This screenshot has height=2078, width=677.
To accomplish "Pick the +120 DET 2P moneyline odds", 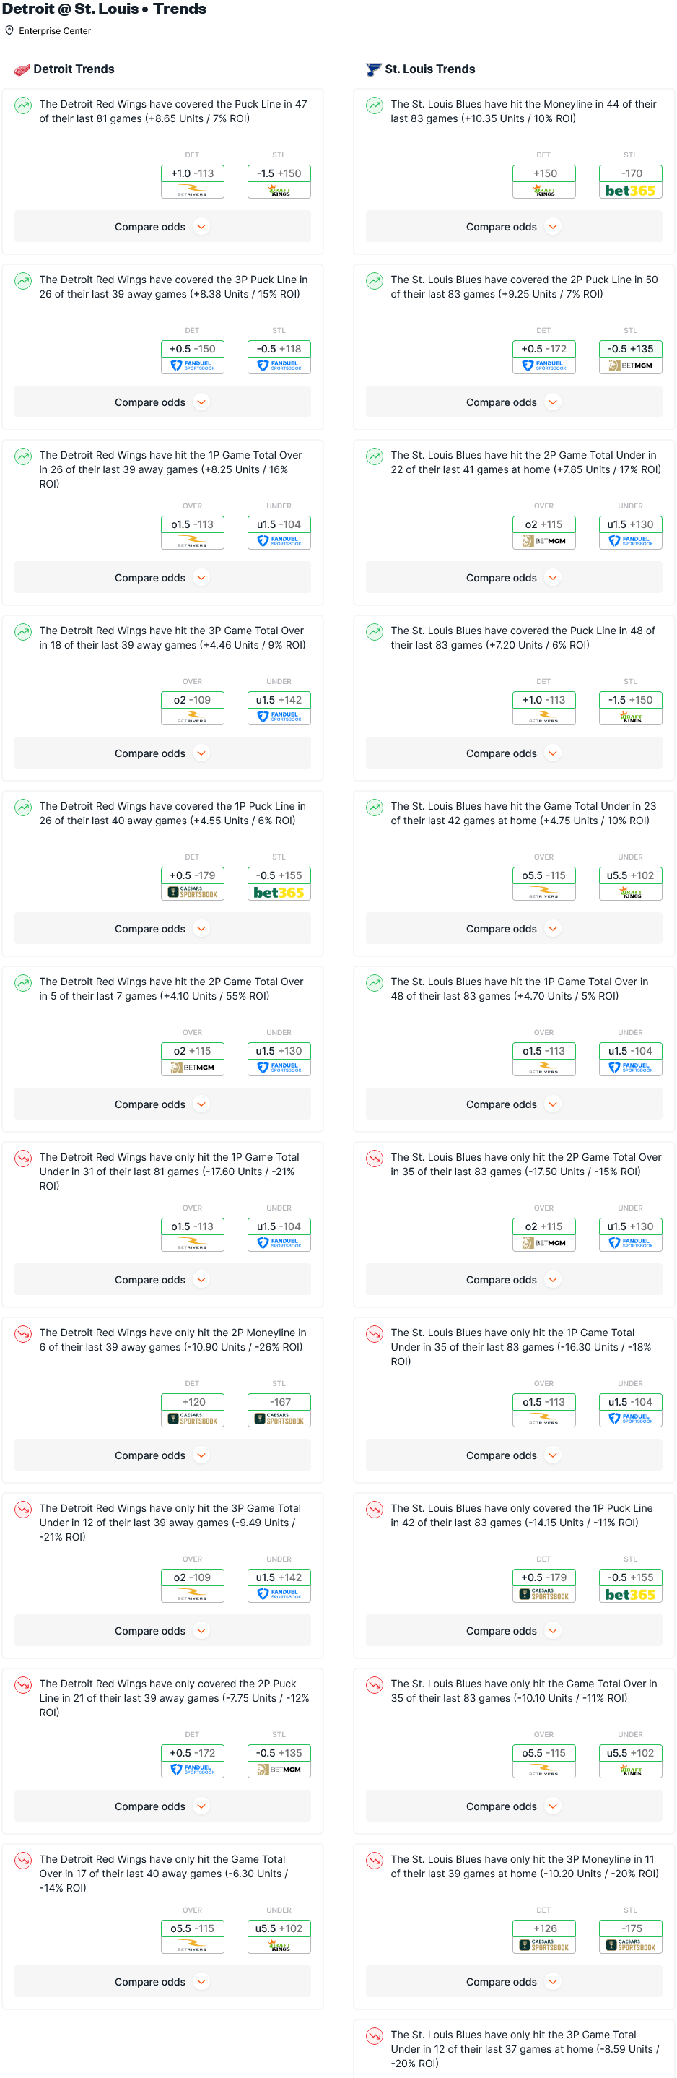I will [x=193, y=1402].
